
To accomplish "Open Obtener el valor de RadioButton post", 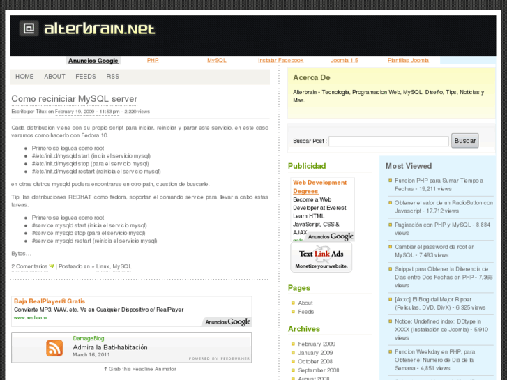I will pos(444,206).
